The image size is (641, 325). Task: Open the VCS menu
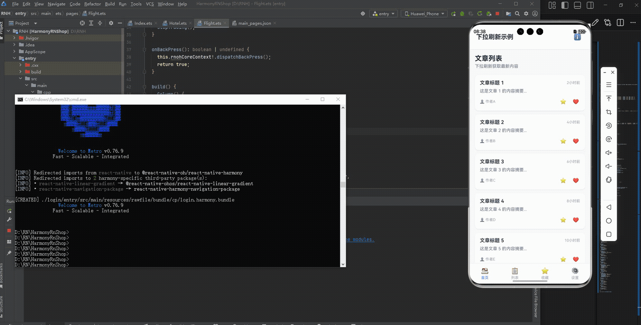[x=150, y=4]
